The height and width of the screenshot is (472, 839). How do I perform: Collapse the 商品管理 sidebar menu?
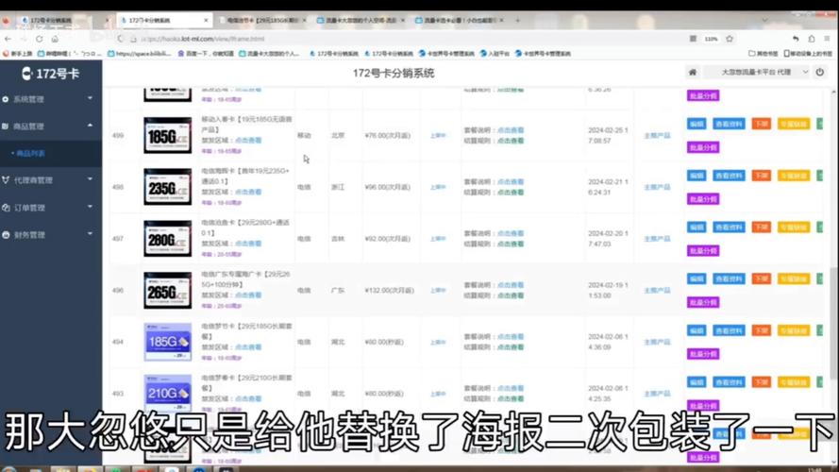[x=51, y=126]
